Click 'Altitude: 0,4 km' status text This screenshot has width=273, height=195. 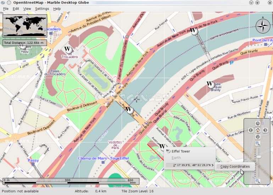[90, 191]
